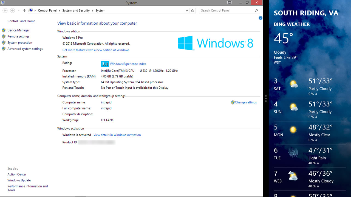Image resolution: width=351 pixels, height=197 pixels.
Task: Open Control Panel Home
Action: [21, 21]
